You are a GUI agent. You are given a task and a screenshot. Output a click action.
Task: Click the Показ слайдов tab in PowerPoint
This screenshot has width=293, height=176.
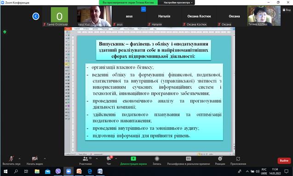pyautogui.click(x=129, y=29)
